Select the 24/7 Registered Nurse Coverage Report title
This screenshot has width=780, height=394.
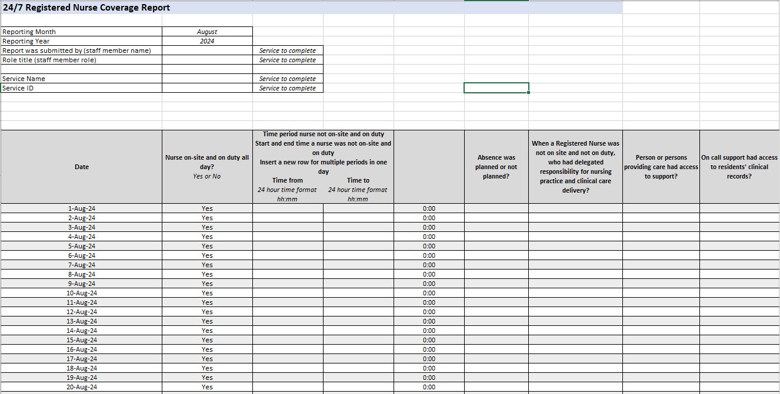86,8
